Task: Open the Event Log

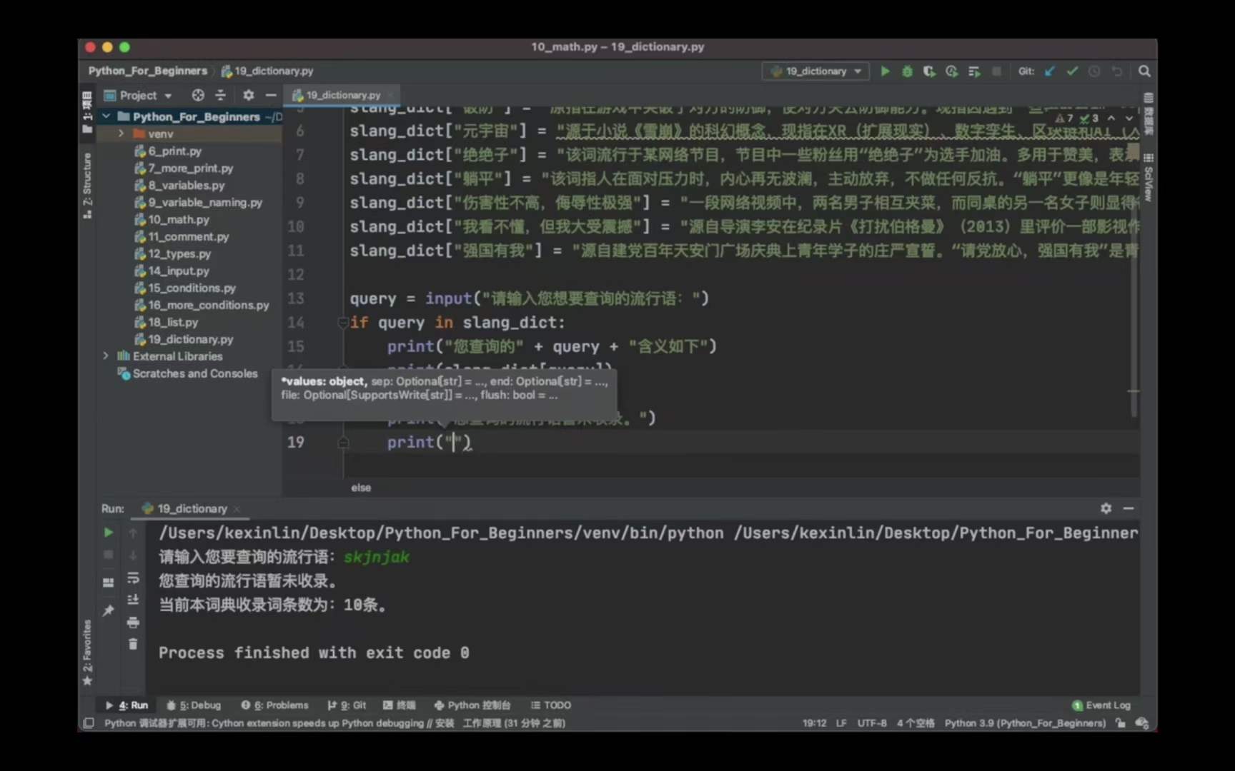Action: pyautogui.click(x=1101, y=705)
